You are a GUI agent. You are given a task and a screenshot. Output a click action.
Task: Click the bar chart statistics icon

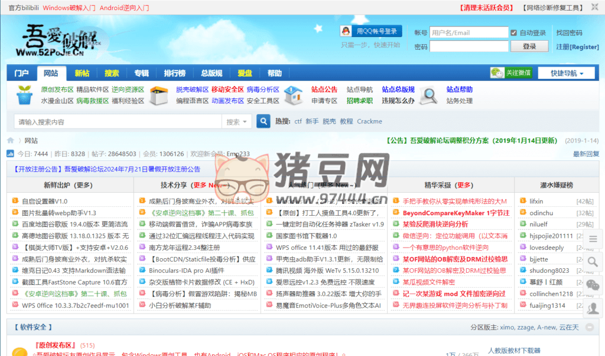tap(10, 154)
